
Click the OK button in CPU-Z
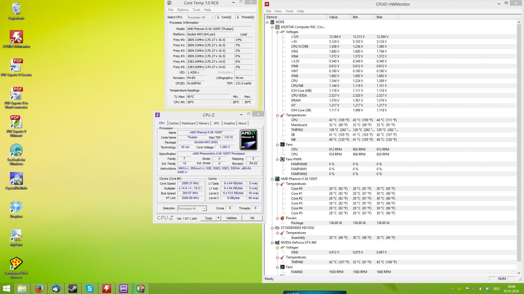[x=252, y=218]
